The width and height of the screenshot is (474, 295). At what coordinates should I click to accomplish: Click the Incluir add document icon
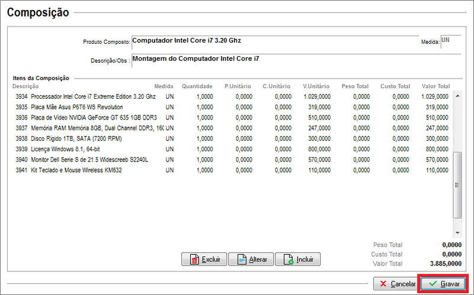point(289,260)
